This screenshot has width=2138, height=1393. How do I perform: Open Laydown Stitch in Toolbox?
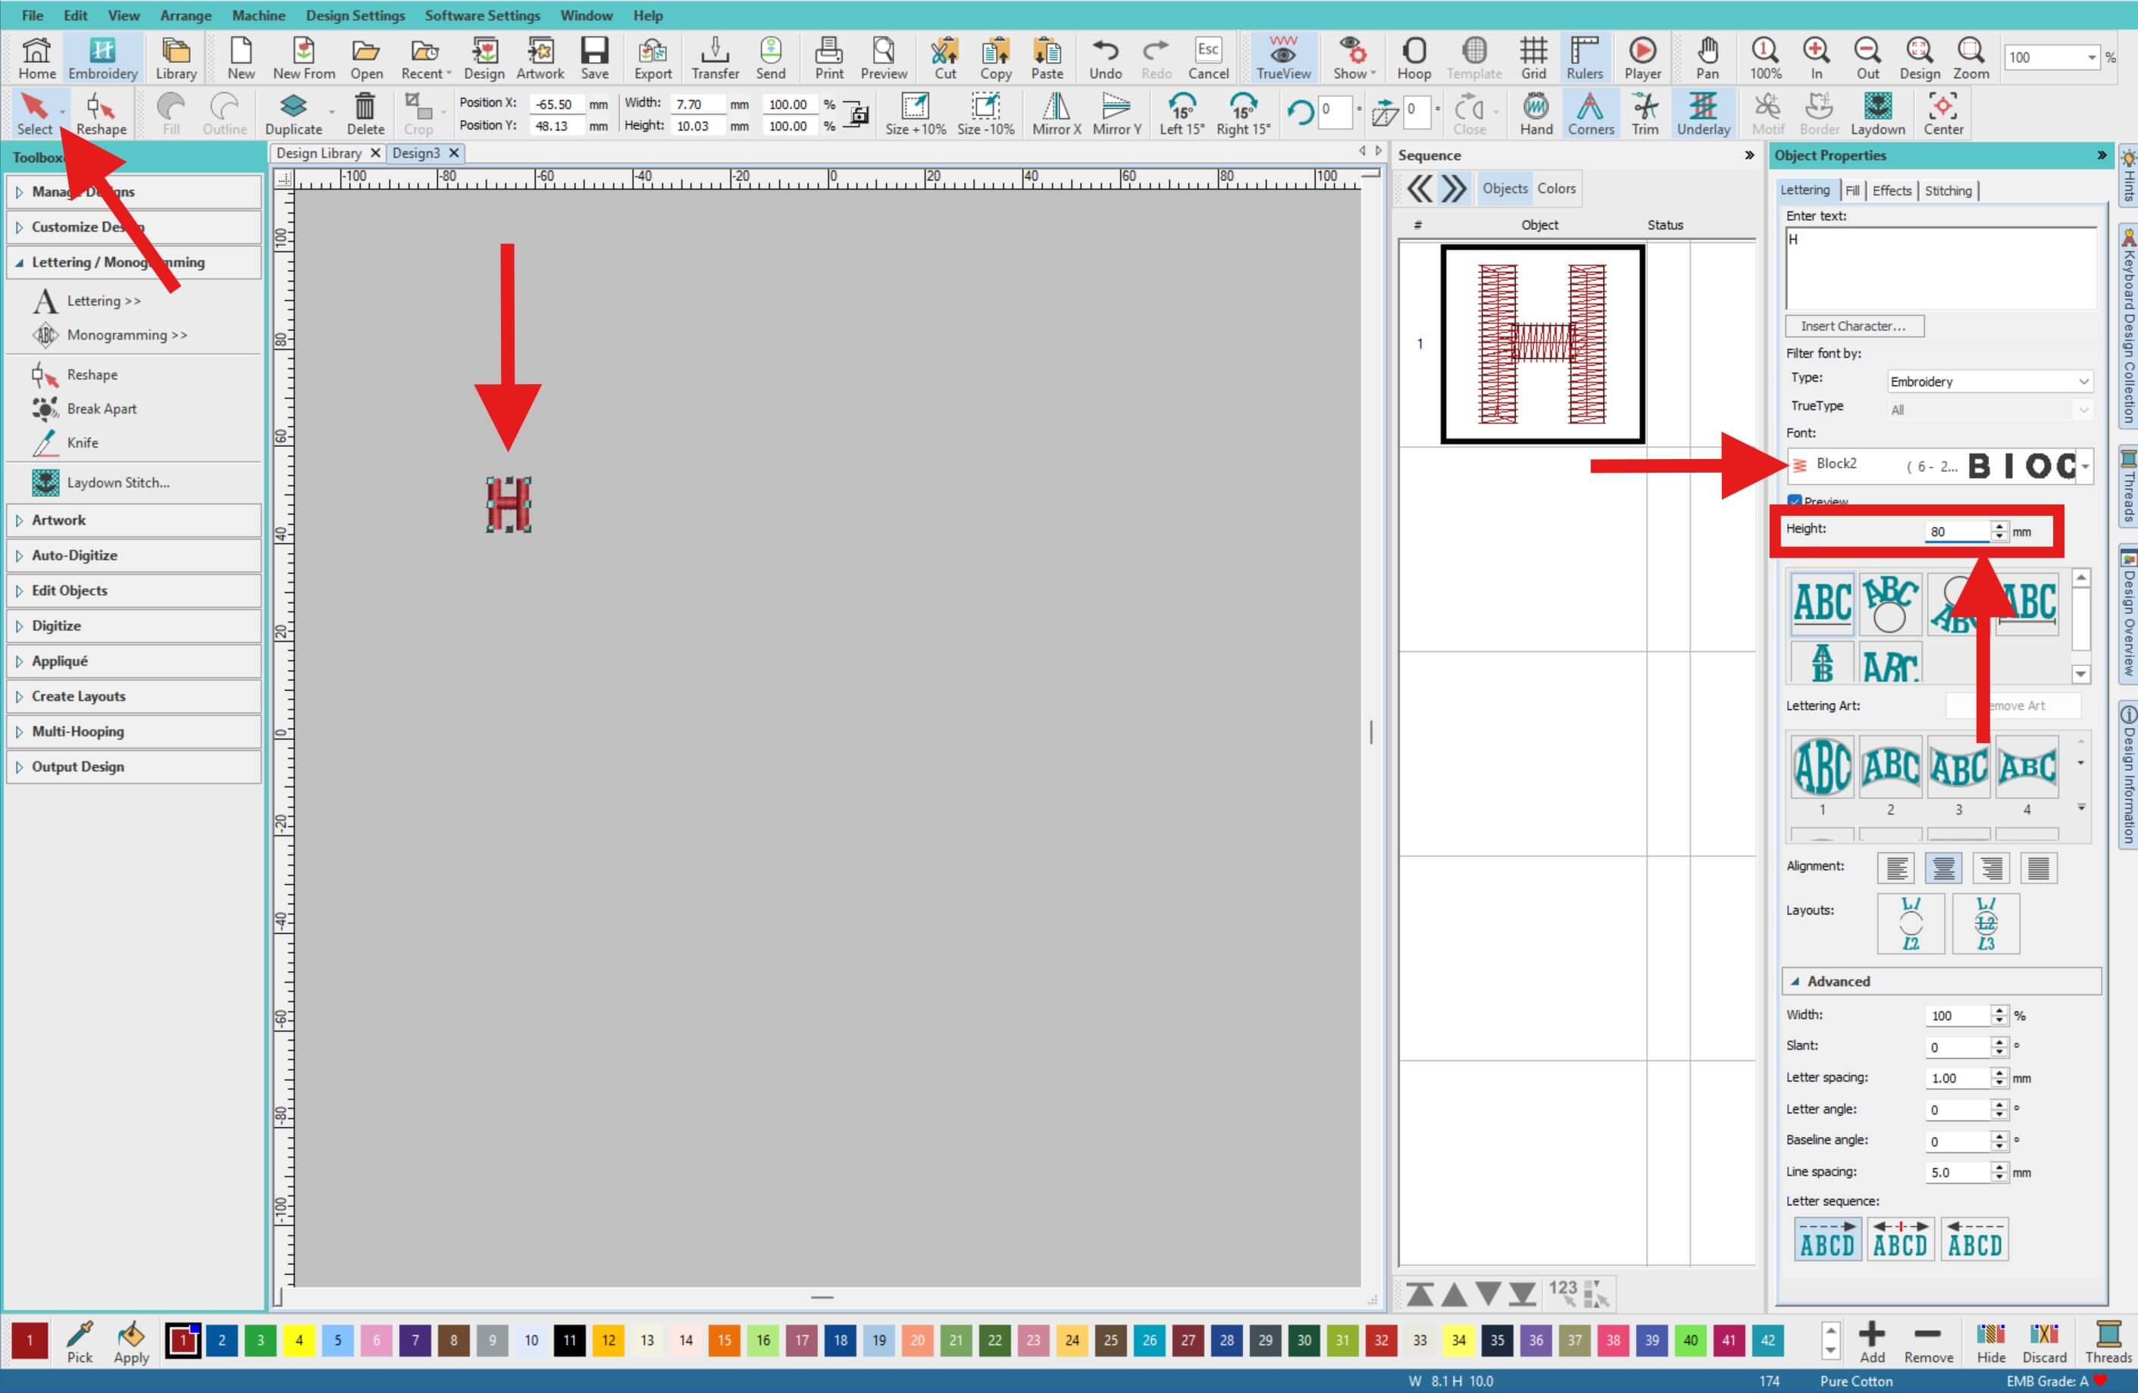click(101, 482)
